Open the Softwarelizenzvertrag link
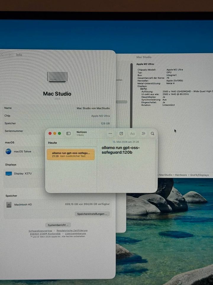This screenshot has width=213, height=285. (x=40, y=231)
